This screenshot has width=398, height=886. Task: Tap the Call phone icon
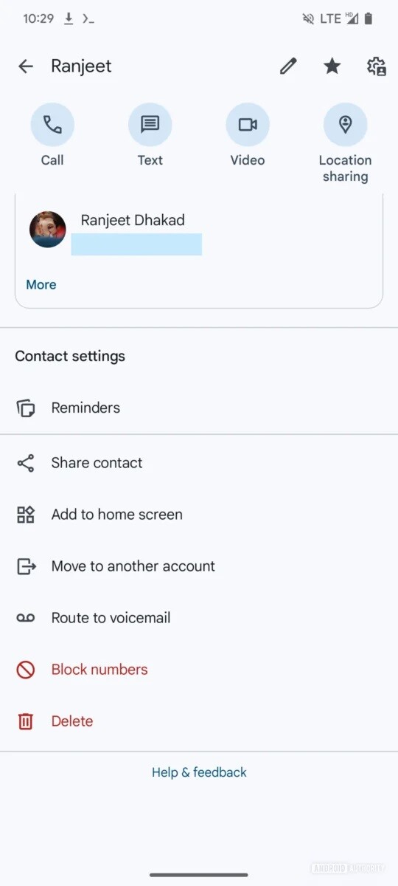(52, 124)
